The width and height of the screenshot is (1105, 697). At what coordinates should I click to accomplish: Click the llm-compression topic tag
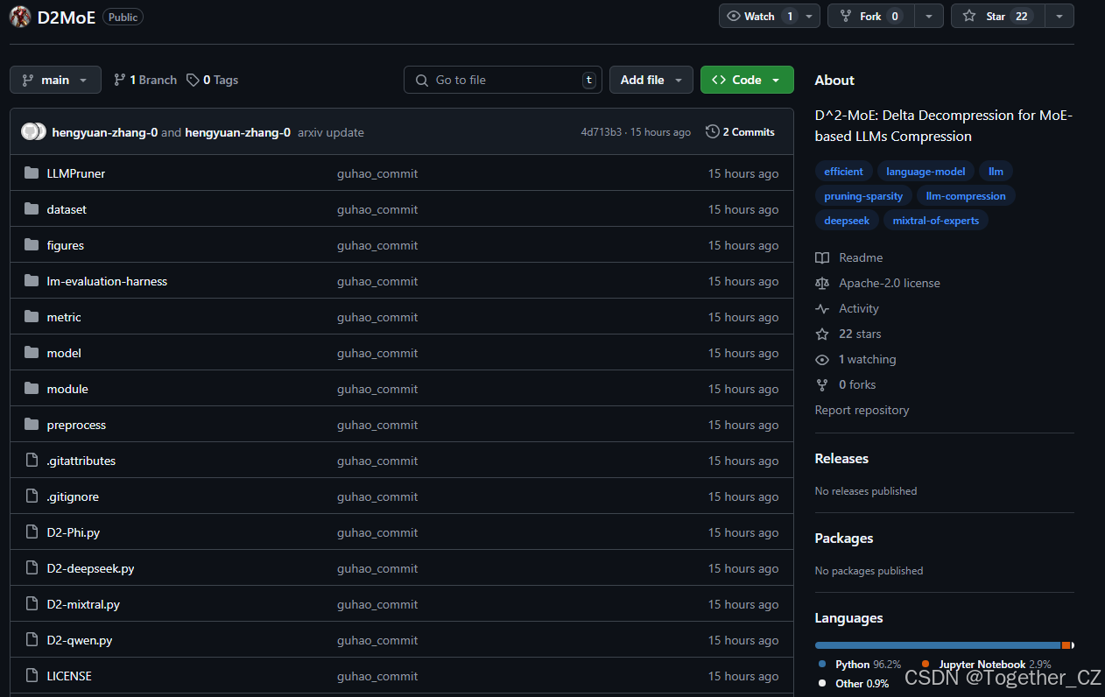coord(966,196)
